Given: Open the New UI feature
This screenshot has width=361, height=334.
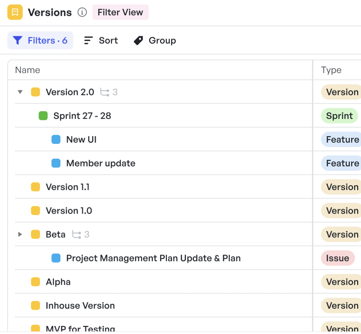Looking at the screenshot, I should pos(81,140).
